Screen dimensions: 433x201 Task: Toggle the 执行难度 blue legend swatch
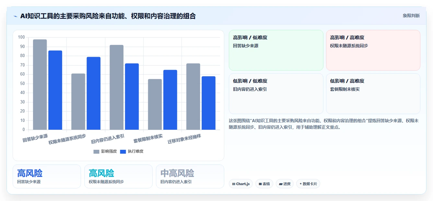tap(123, 152)
